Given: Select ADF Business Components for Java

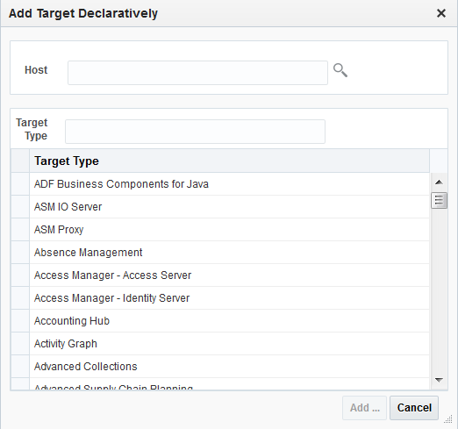Looking at the screenshot, I should click(x=229, y=184).
